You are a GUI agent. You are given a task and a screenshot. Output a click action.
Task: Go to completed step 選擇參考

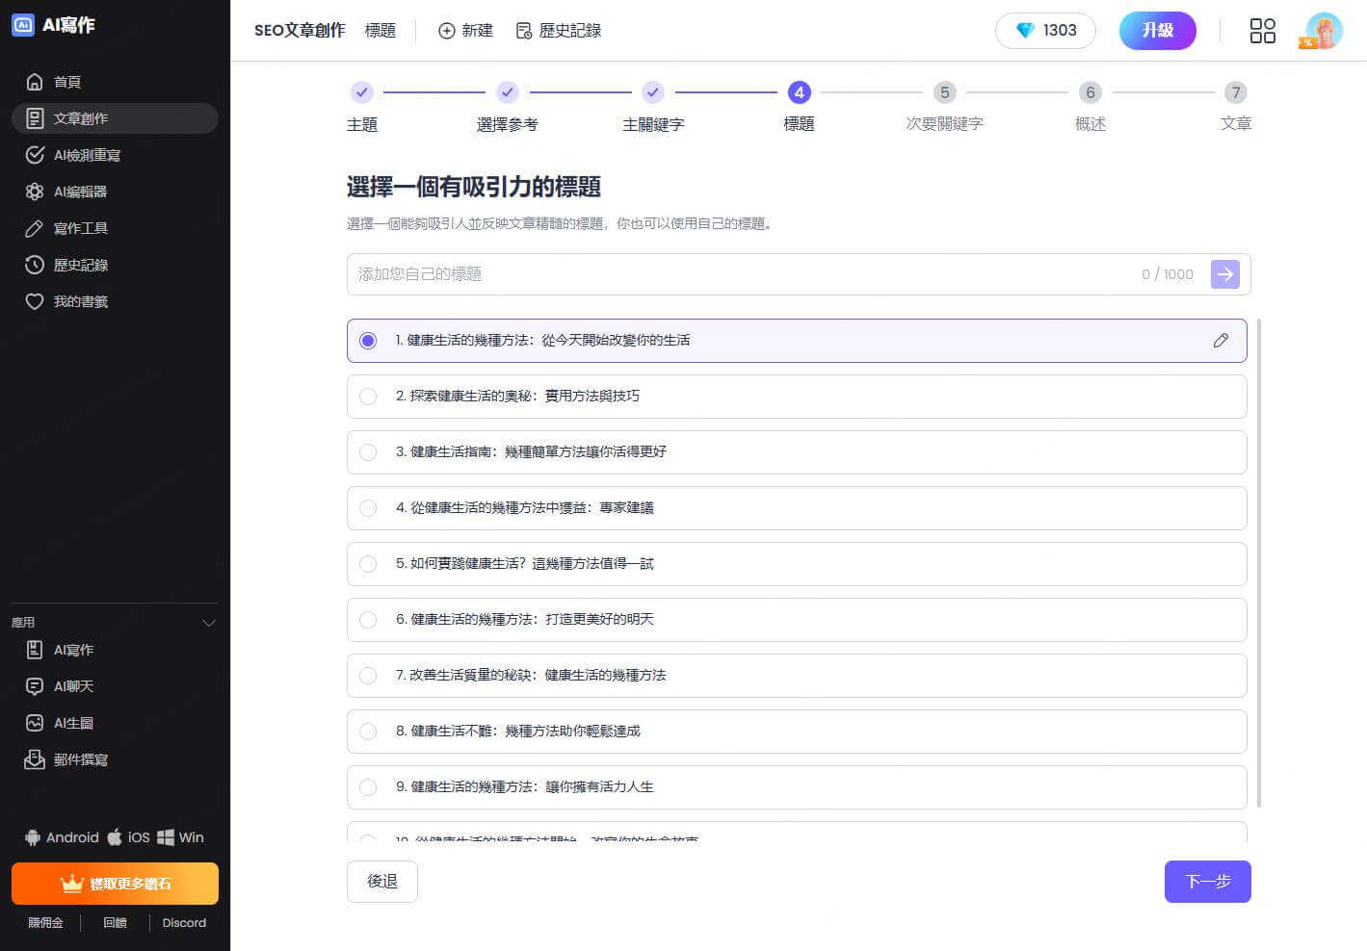pyautogui.click(x=508, y=92)
